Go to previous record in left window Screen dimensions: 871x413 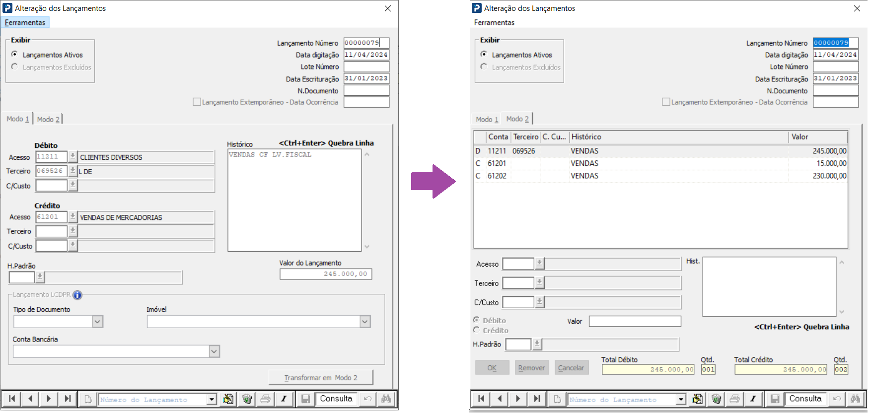[30, 399]
